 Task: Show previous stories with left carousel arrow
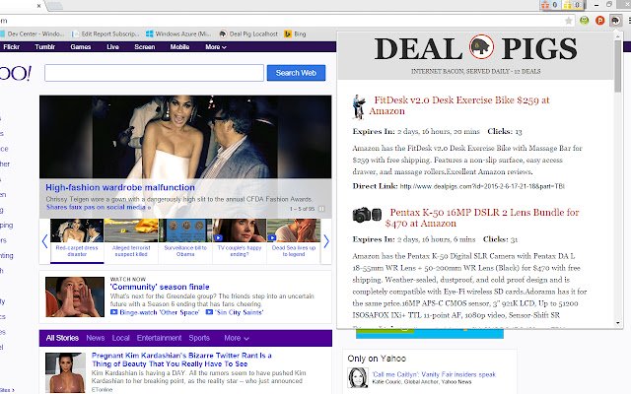pos(44,241)
